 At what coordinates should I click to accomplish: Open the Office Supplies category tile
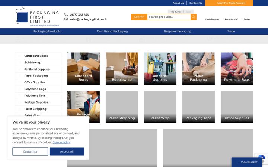pyautogui.click(x=237, y=107)
